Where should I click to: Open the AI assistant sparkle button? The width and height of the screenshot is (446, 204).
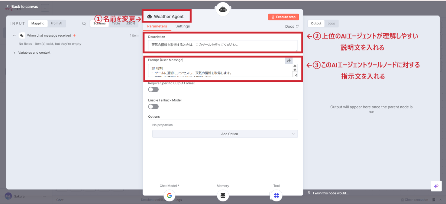(x=436, y=186)
